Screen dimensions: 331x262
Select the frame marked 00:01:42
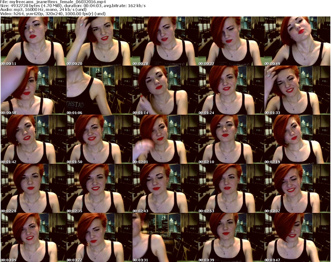tap(33, 139)
